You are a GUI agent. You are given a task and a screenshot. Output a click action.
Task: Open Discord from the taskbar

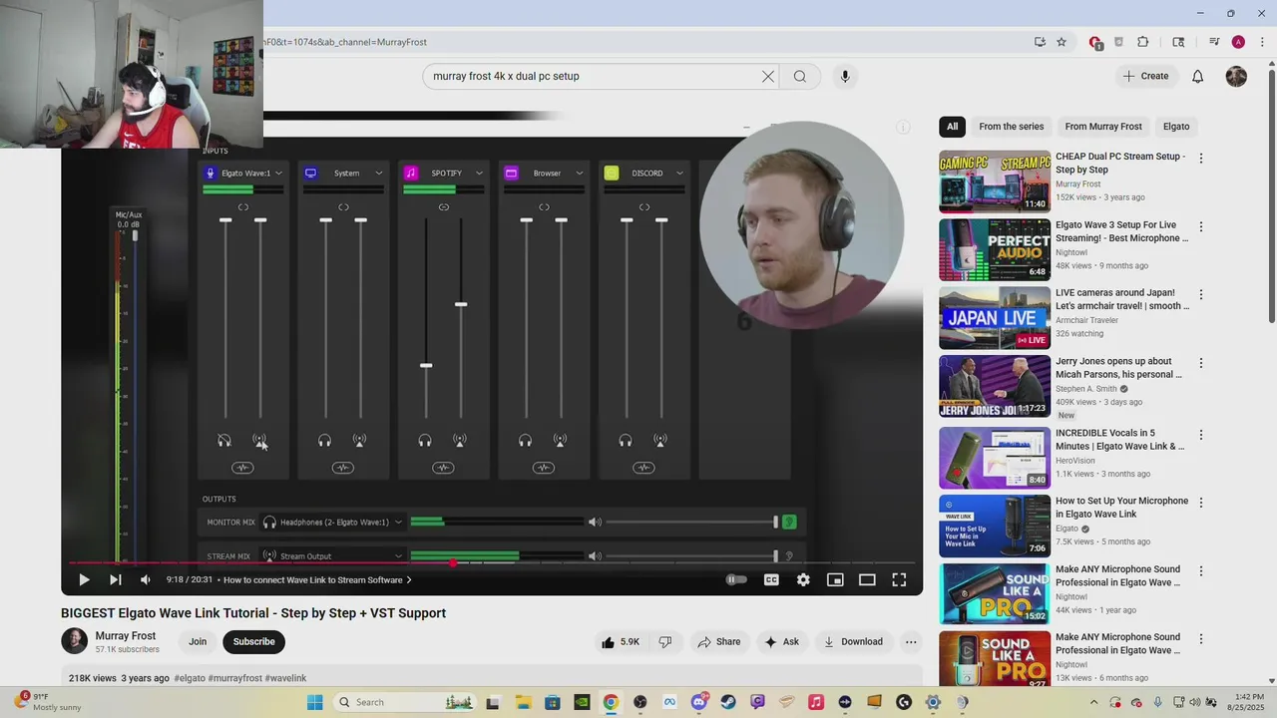click(x=699, y=702)
